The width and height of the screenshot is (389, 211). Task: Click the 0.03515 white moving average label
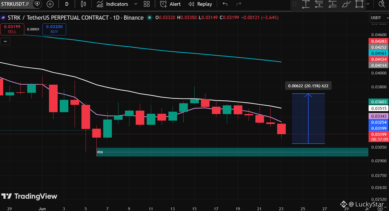pyautogui.click(x=379, y=108)
